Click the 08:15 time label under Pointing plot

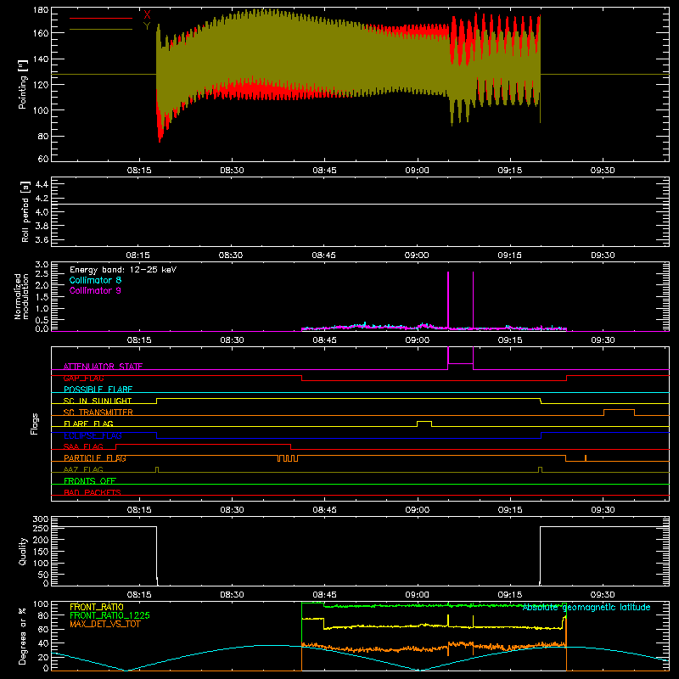(139, 171)
